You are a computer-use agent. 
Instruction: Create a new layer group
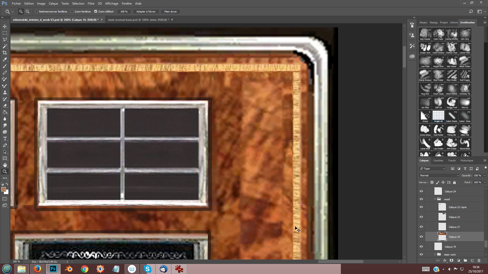pos(465,261)
